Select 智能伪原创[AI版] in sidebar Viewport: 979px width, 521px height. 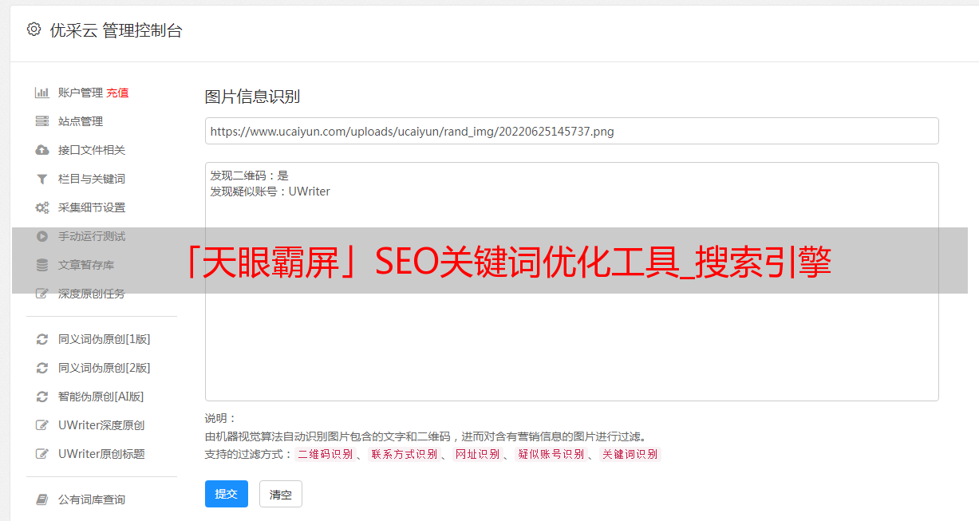101,397
